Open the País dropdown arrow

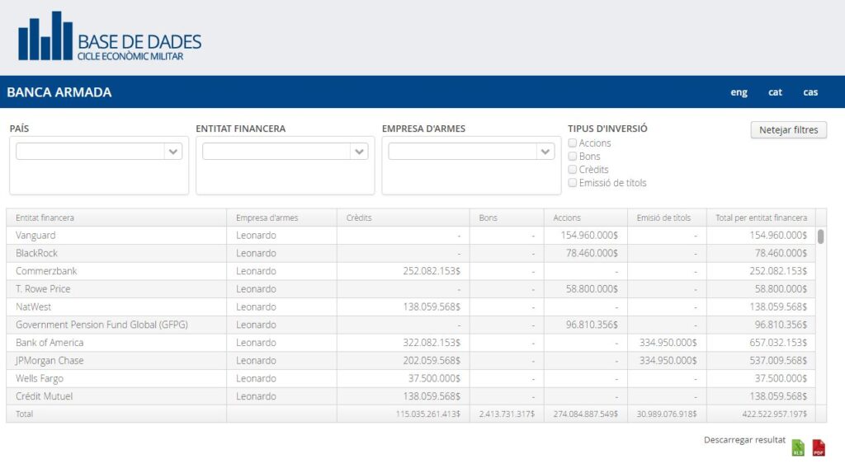click(x=173, y=151)
